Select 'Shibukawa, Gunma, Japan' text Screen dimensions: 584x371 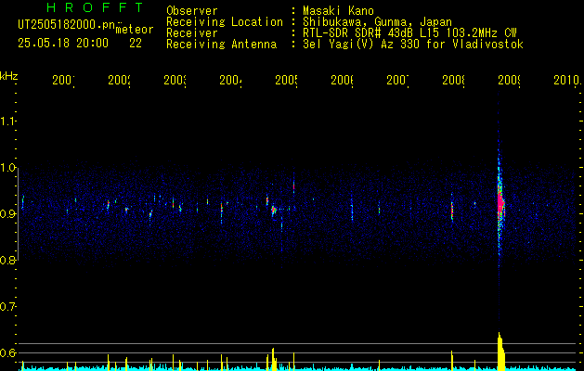pyautogui.click(x=377, y=22)
